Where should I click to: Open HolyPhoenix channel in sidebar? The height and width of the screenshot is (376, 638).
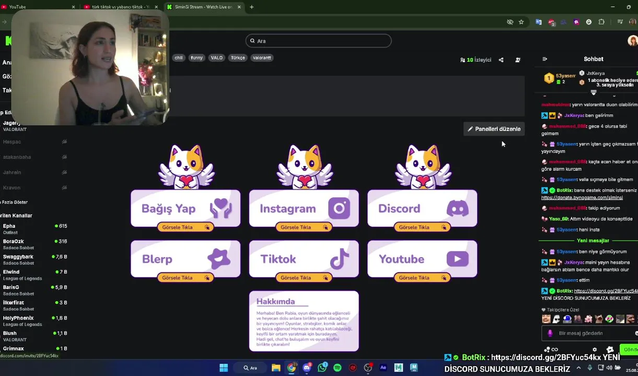point(34,321)
